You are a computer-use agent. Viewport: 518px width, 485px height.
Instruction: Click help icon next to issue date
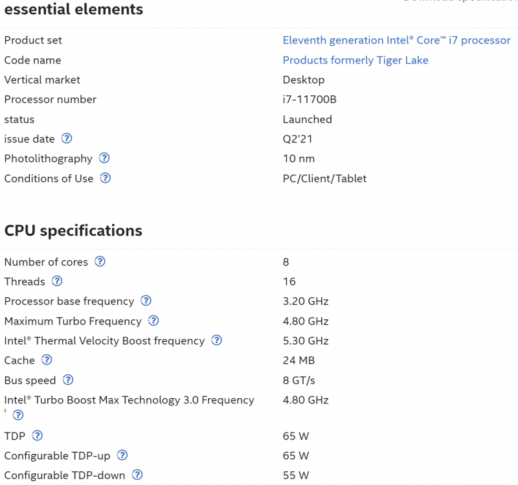click(x=67, y=139)
